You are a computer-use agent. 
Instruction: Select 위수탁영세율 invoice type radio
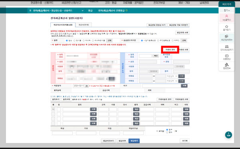coord(93,40)
